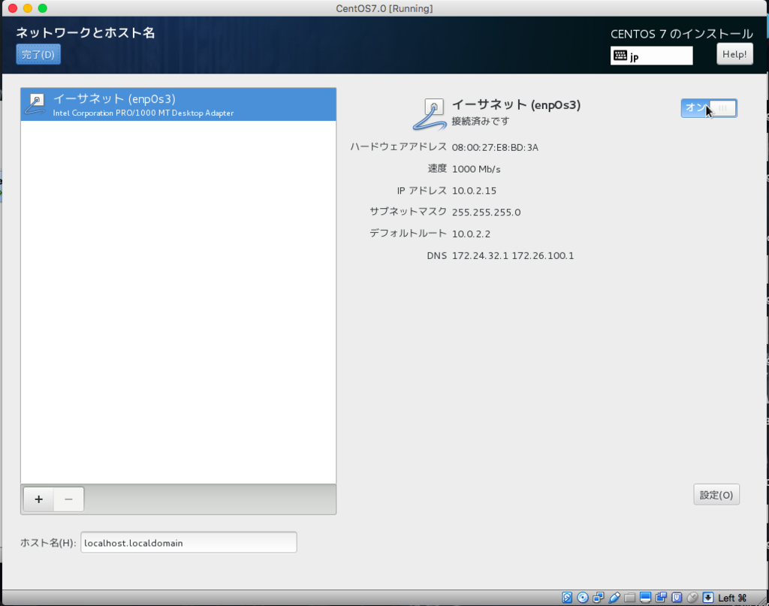Viewport: 769px width, 606px height.
Task: Click the DNS 172.24.32.1 172.26.100.1 value
Action: click(x=512, y=255)
